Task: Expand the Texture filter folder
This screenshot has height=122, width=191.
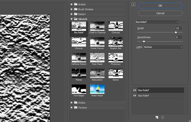Action: point(71,107)
